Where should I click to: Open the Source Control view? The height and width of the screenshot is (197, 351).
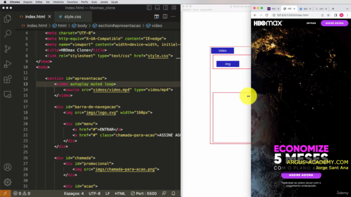click(x=7, y=49)
